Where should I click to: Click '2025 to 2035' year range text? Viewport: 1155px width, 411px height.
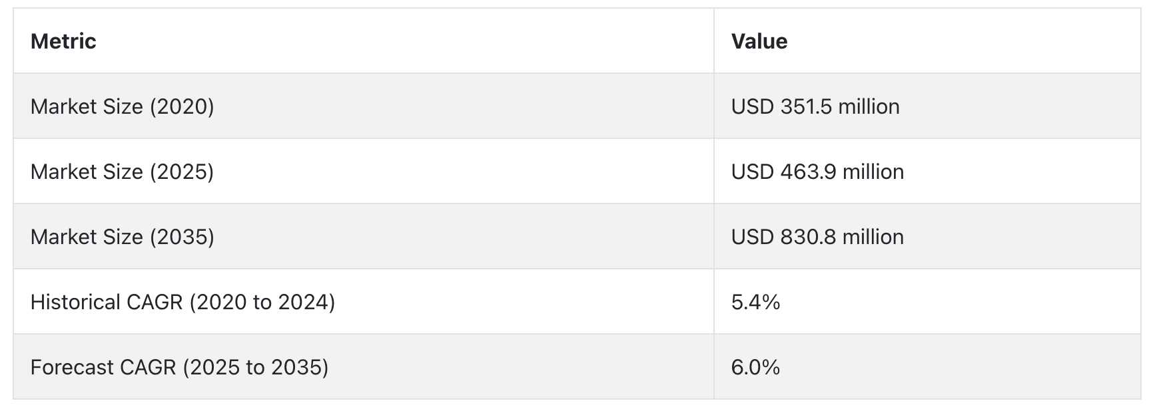256,367
